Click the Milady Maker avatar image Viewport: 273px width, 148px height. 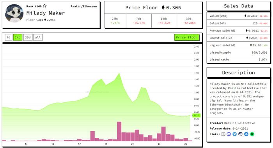coord(14,13)
